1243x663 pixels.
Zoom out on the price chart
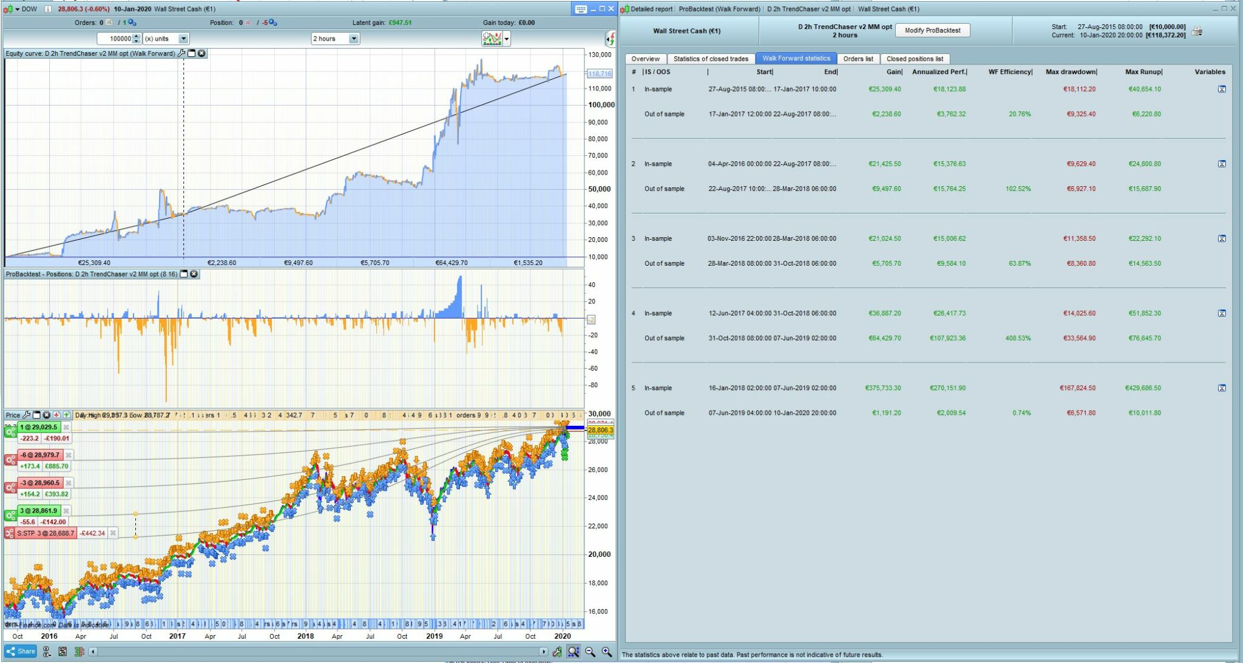click(x=590, y=651)
